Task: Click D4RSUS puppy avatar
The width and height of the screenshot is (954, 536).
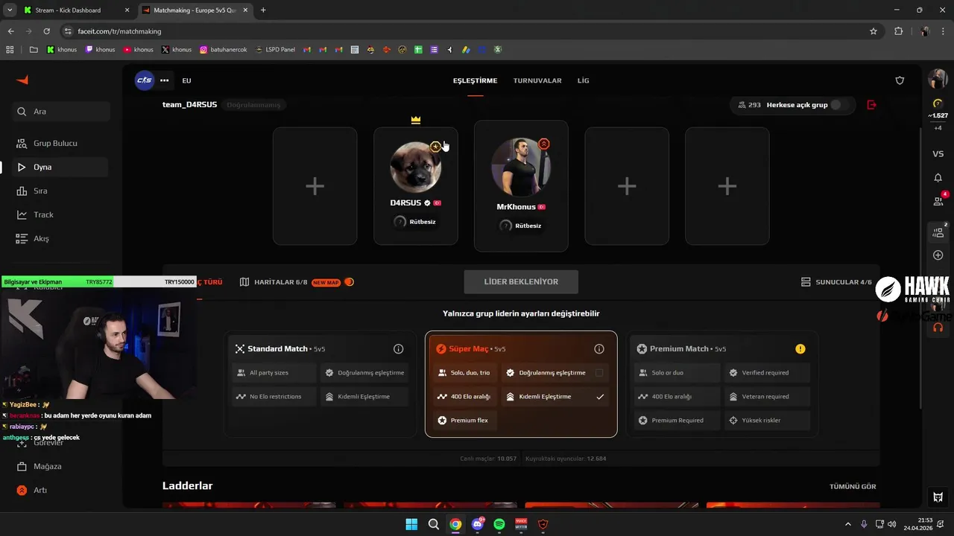Action: click(416, 167)
